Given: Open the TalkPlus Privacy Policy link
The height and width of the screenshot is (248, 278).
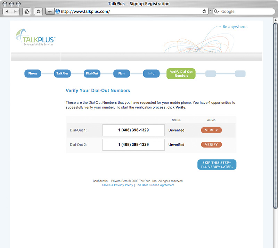Looking at the screenshot, I should [x=117, y=185].
